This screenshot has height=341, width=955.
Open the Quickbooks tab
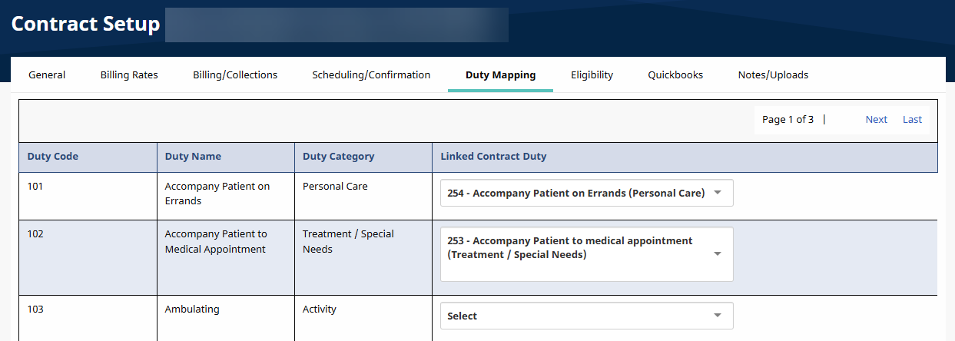coord(675,75)
